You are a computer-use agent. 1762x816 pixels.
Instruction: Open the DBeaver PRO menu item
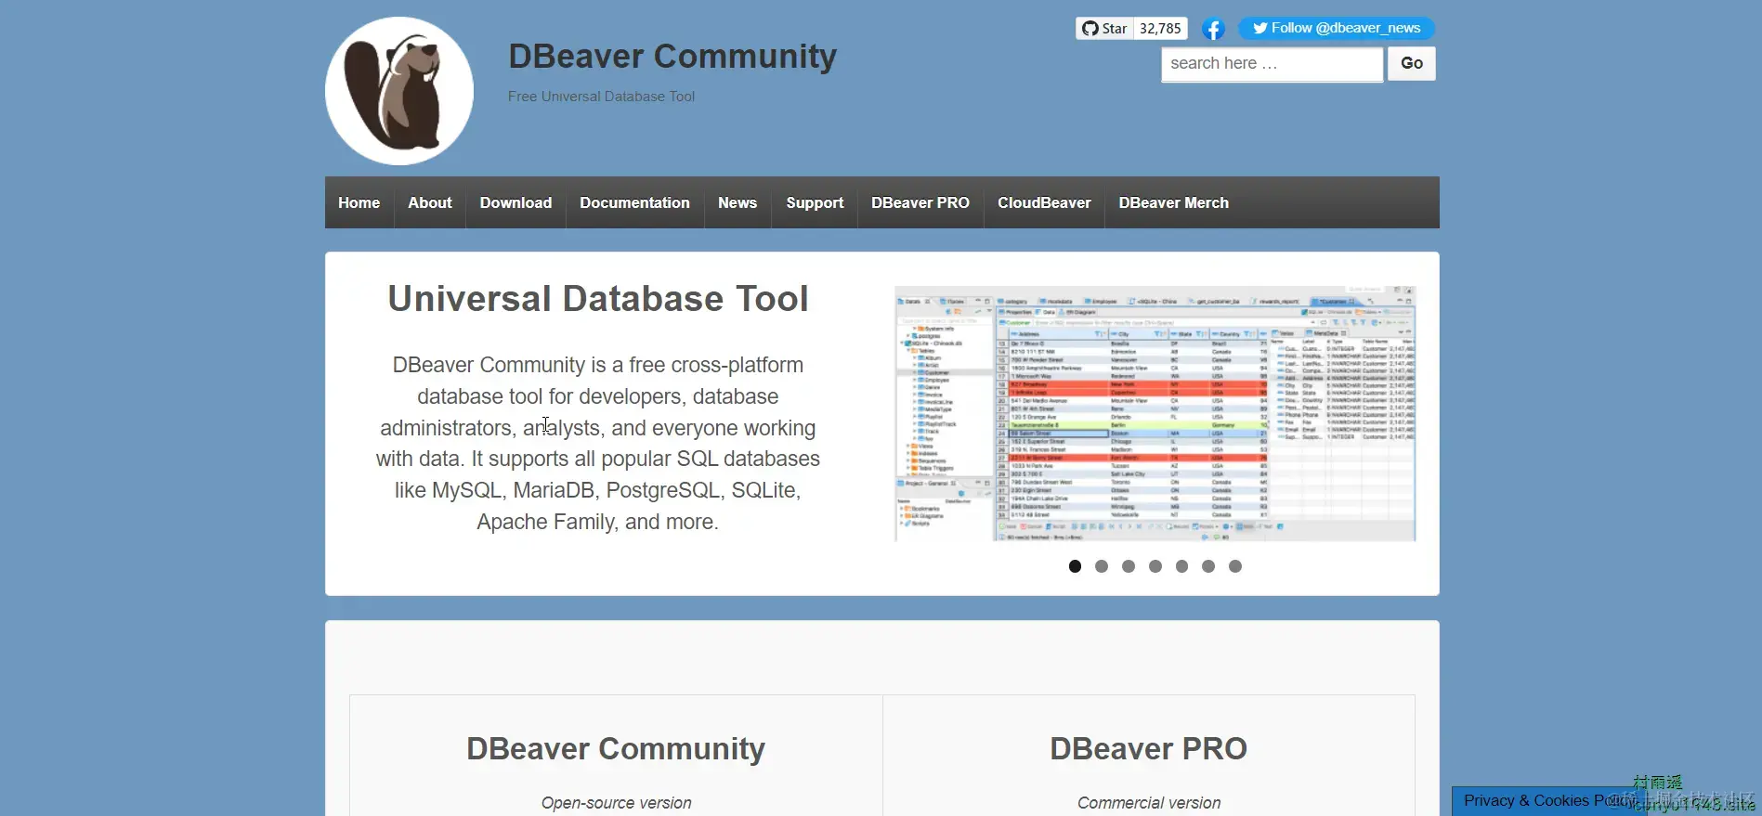point(920,202)
